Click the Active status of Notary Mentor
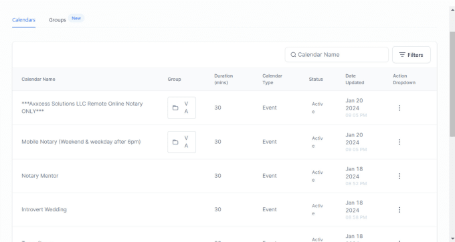455x242 pixels. tap(317, 176)
